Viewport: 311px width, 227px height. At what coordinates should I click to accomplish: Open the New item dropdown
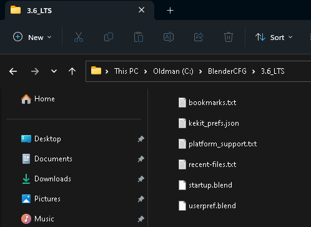click(32, 38)
